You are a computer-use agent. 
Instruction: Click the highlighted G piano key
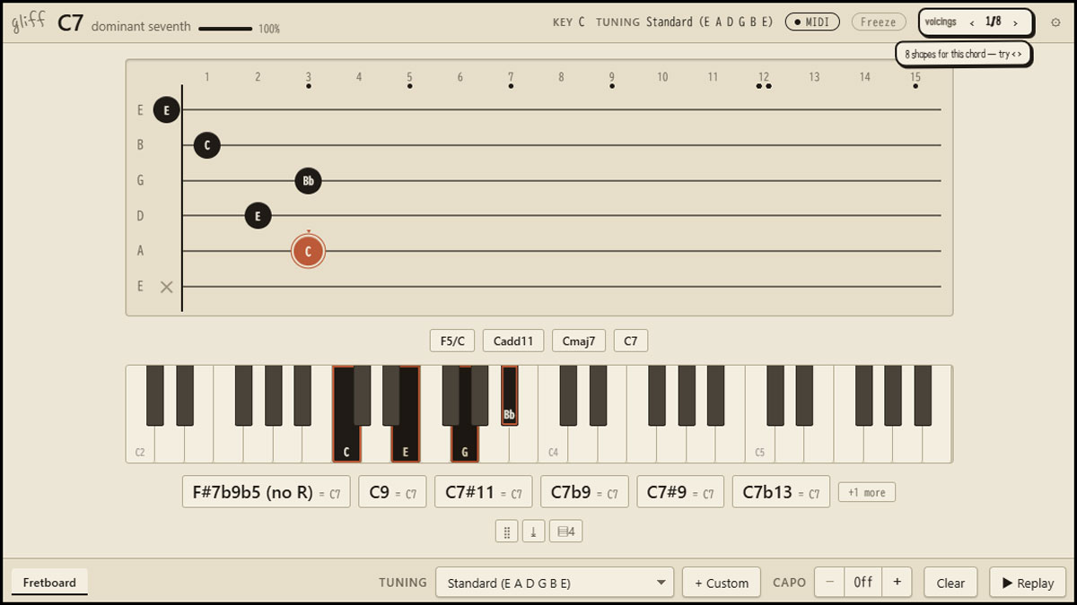pos(465,439)
